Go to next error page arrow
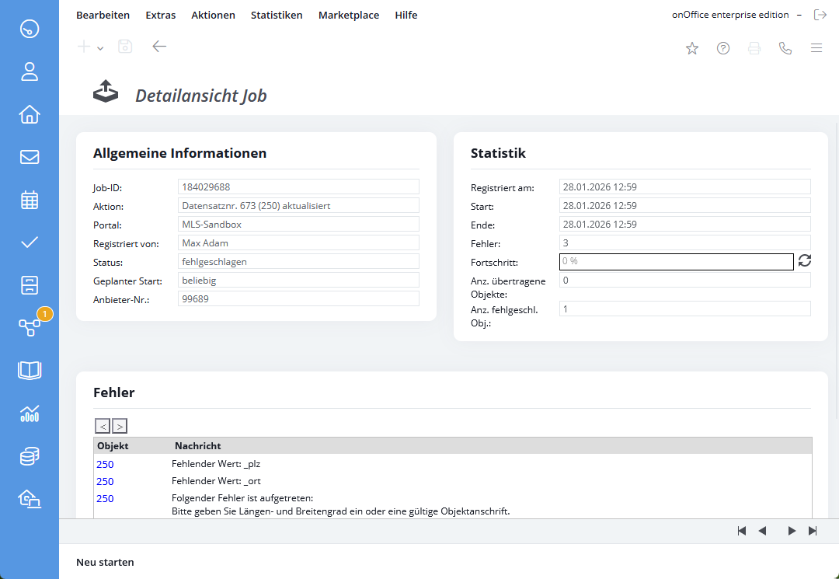Screen dimensions: 839x579 [x=119, y=426]
